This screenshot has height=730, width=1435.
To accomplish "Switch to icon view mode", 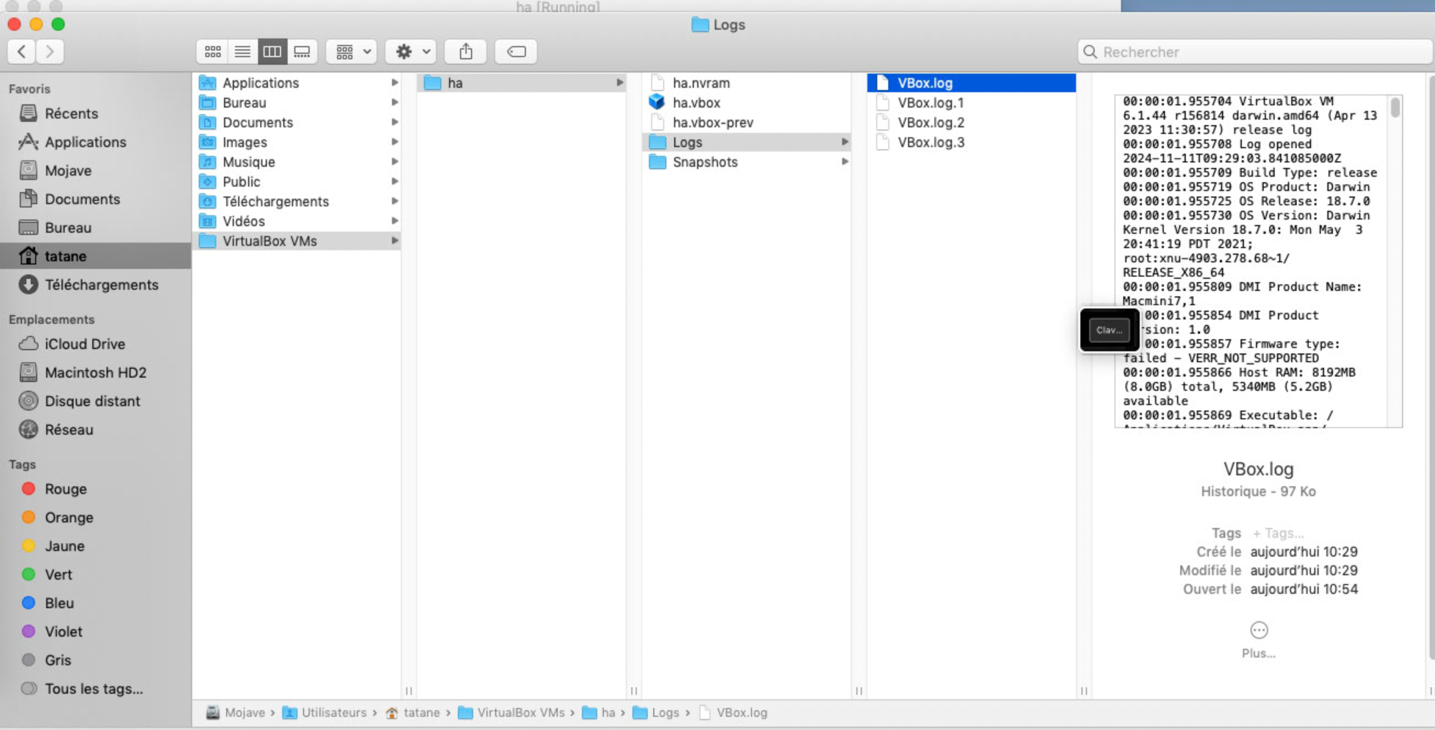I will [x=212, y=52].
